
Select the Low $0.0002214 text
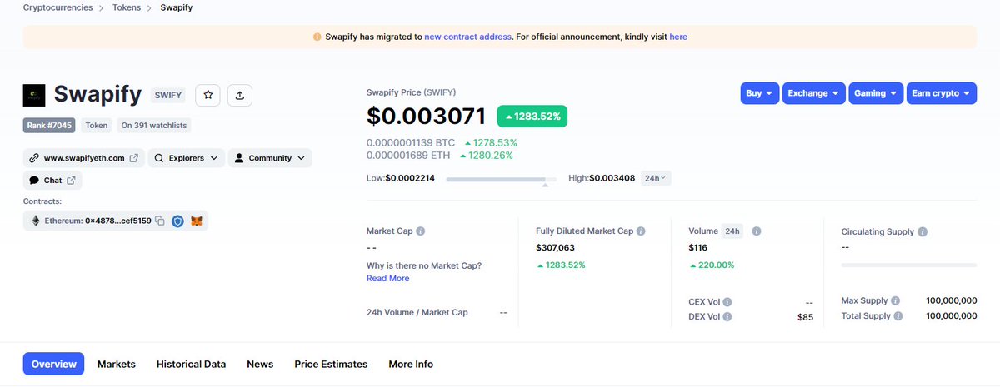coord(401,178)
